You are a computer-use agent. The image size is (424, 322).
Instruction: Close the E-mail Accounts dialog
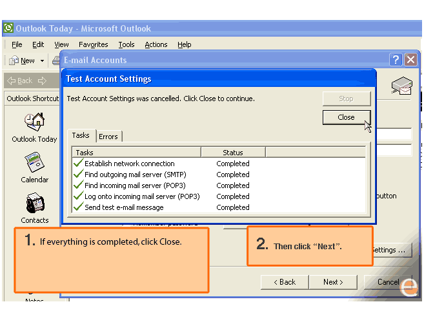coord(410,59)
